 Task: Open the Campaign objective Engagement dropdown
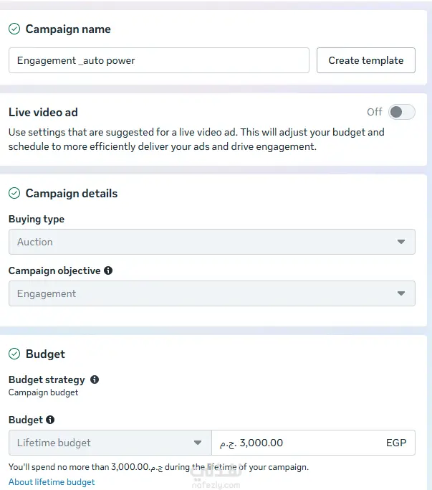212,293
